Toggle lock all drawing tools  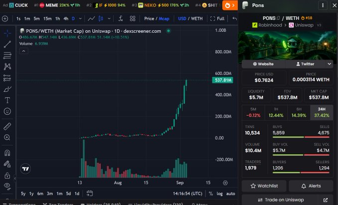point(7,176)
